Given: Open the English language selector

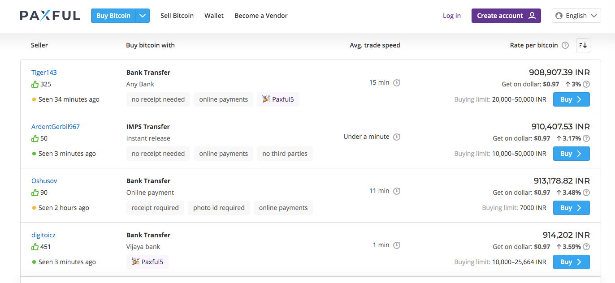Looking at the screenshot, I should (576, 16).
